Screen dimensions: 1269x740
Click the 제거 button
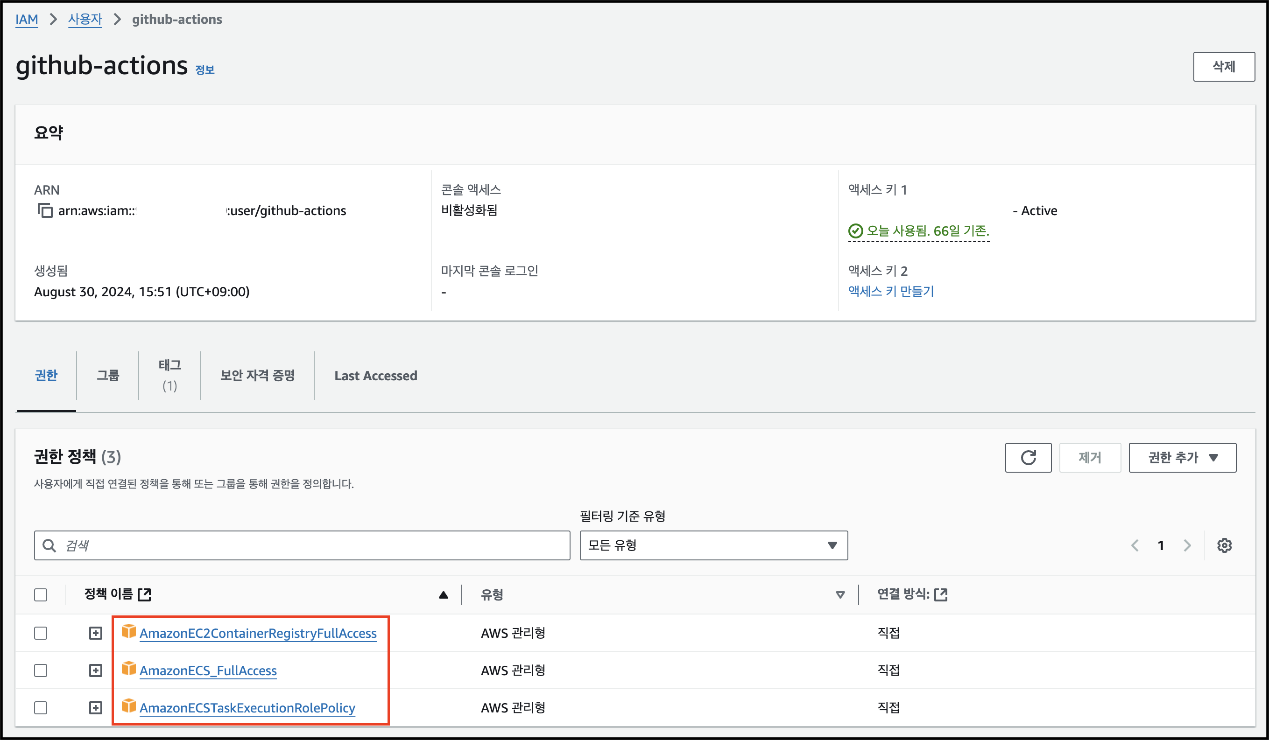[1090, 458]
